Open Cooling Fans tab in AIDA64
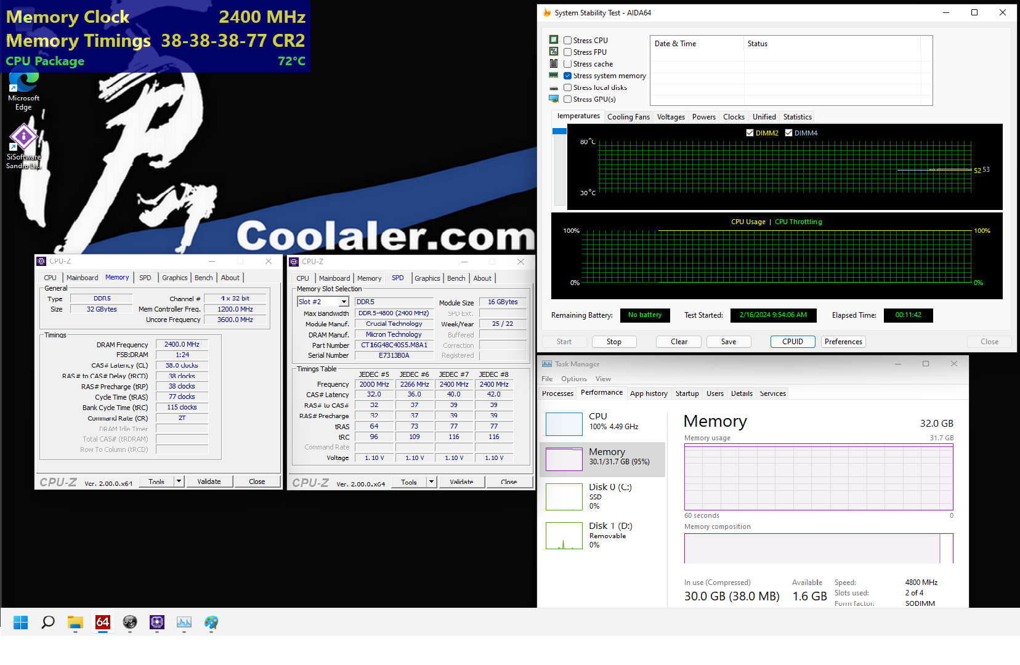The height and width of the screenshot is (665, 1020). coord(628,117)
